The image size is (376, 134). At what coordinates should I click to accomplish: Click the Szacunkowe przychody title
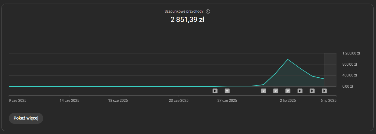tap(184, 11)
